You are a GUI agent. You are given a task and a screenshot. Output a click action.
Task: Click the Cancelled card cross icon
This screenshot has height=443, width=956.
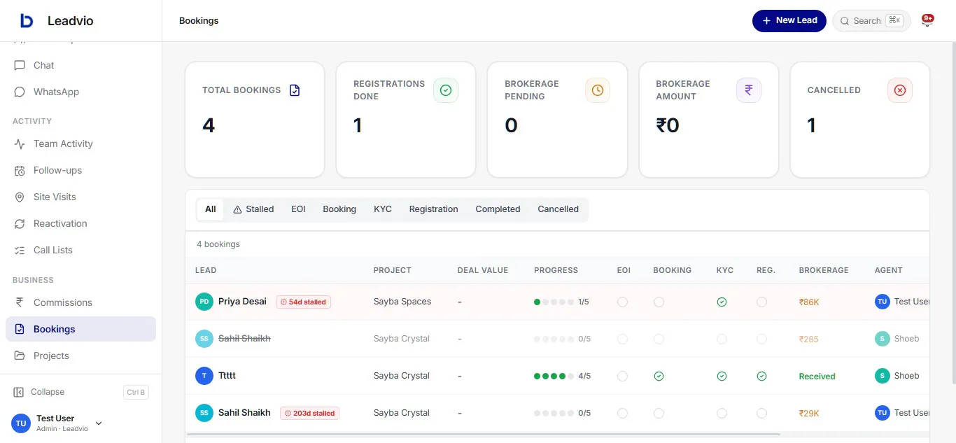click(900, 90)
